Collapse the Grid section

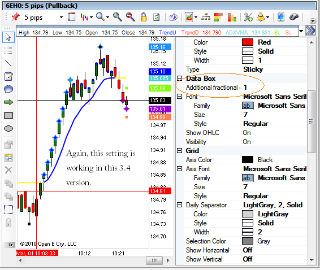179,150
